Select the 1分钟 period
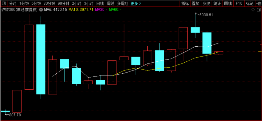262x121 pixels. pos(24,3)
